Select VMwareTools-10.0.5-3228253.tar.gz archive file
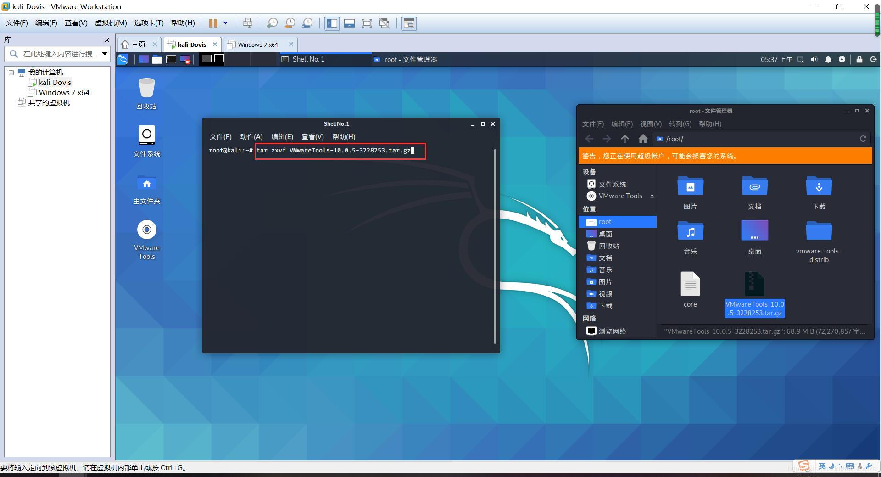881x477 pixels. pos(755,294)
